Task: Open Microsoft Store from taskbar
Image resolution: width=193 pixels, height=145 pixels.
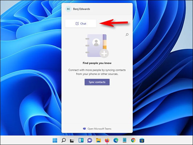Action: (x=142, y=140)
